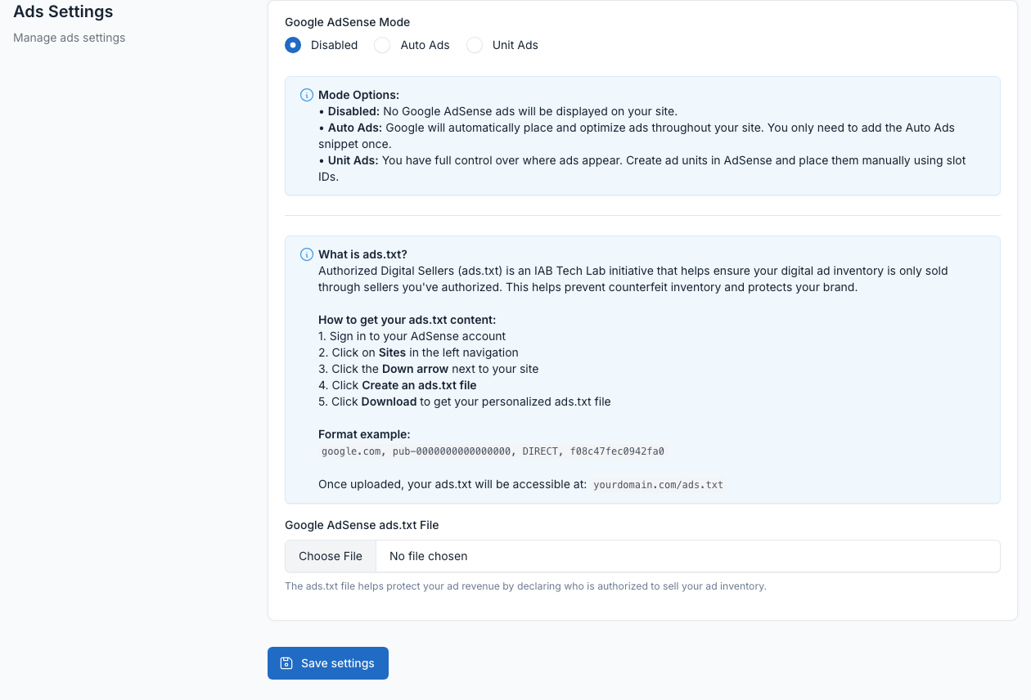Click the 'What is ads.txt?' heading

[x=362, y=254]
